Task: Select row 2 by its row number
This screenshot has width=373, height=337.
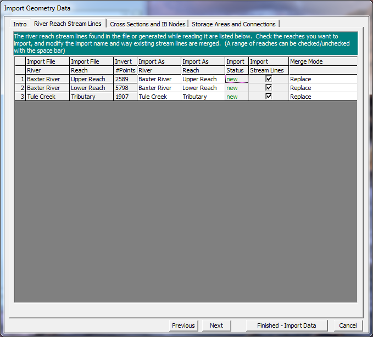Action: click(20, 88)
